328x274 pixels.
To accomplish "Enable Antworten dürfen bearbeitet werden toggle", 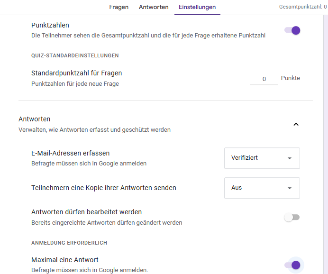I will [x=292, y=217].
